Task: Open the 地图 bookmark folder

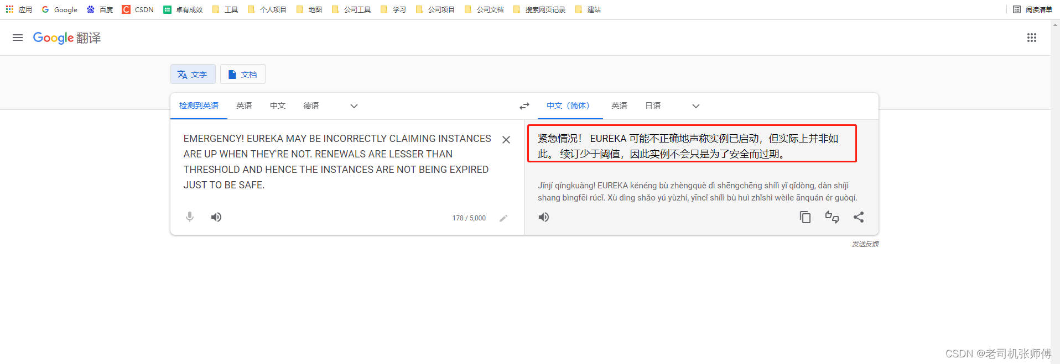Action: tap(309, 9)
